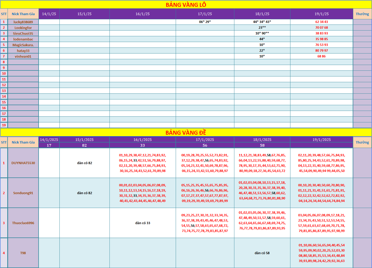
Task: Select red cell 70 07 68
Action: pyautogui.click(x=322, y=28)
